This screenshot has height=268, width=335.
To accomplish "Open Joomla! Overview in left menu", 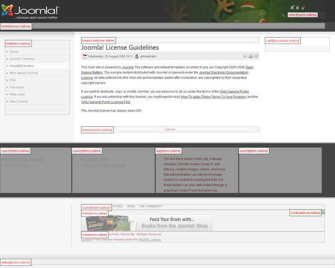I will 22,59.
